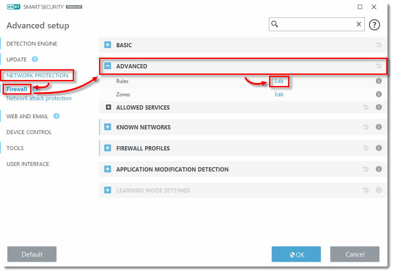This screenshot has height=273, width=394.
Task: Expand the Firewall Profiles section
Action: (x=108, y=148)
